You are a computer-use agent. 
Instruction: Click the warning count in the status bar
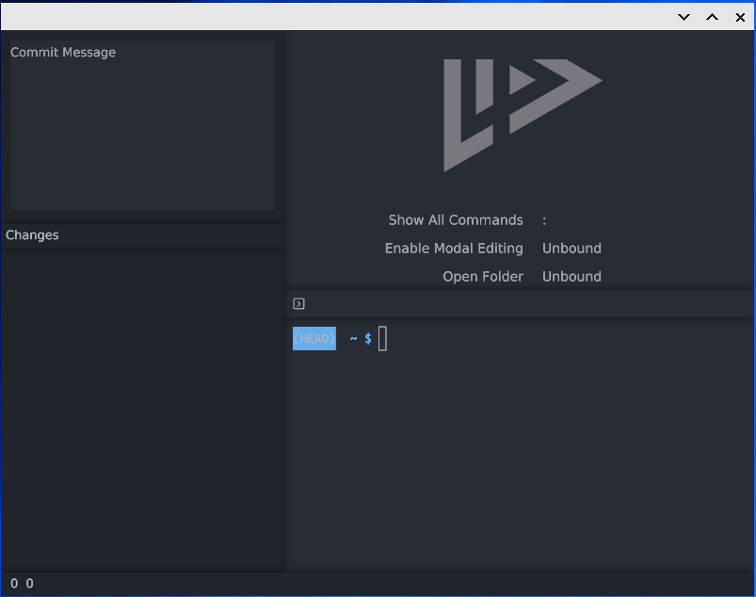click(x=28, y=583)
